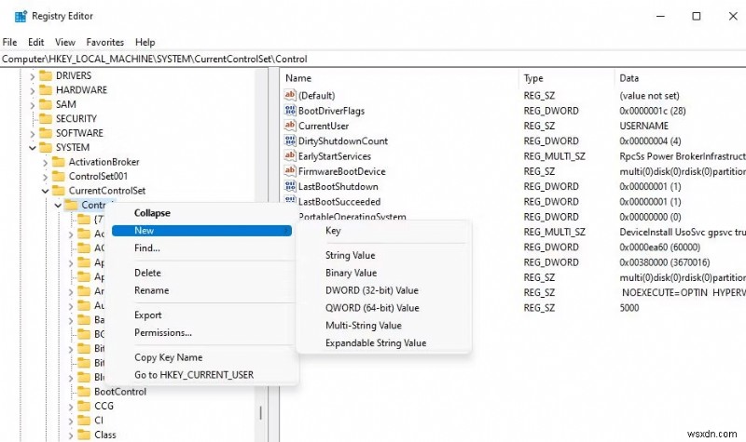Click the ActivationBroker folder icon
The height and width of the screenshot is (442, 746).
[59, 162]
